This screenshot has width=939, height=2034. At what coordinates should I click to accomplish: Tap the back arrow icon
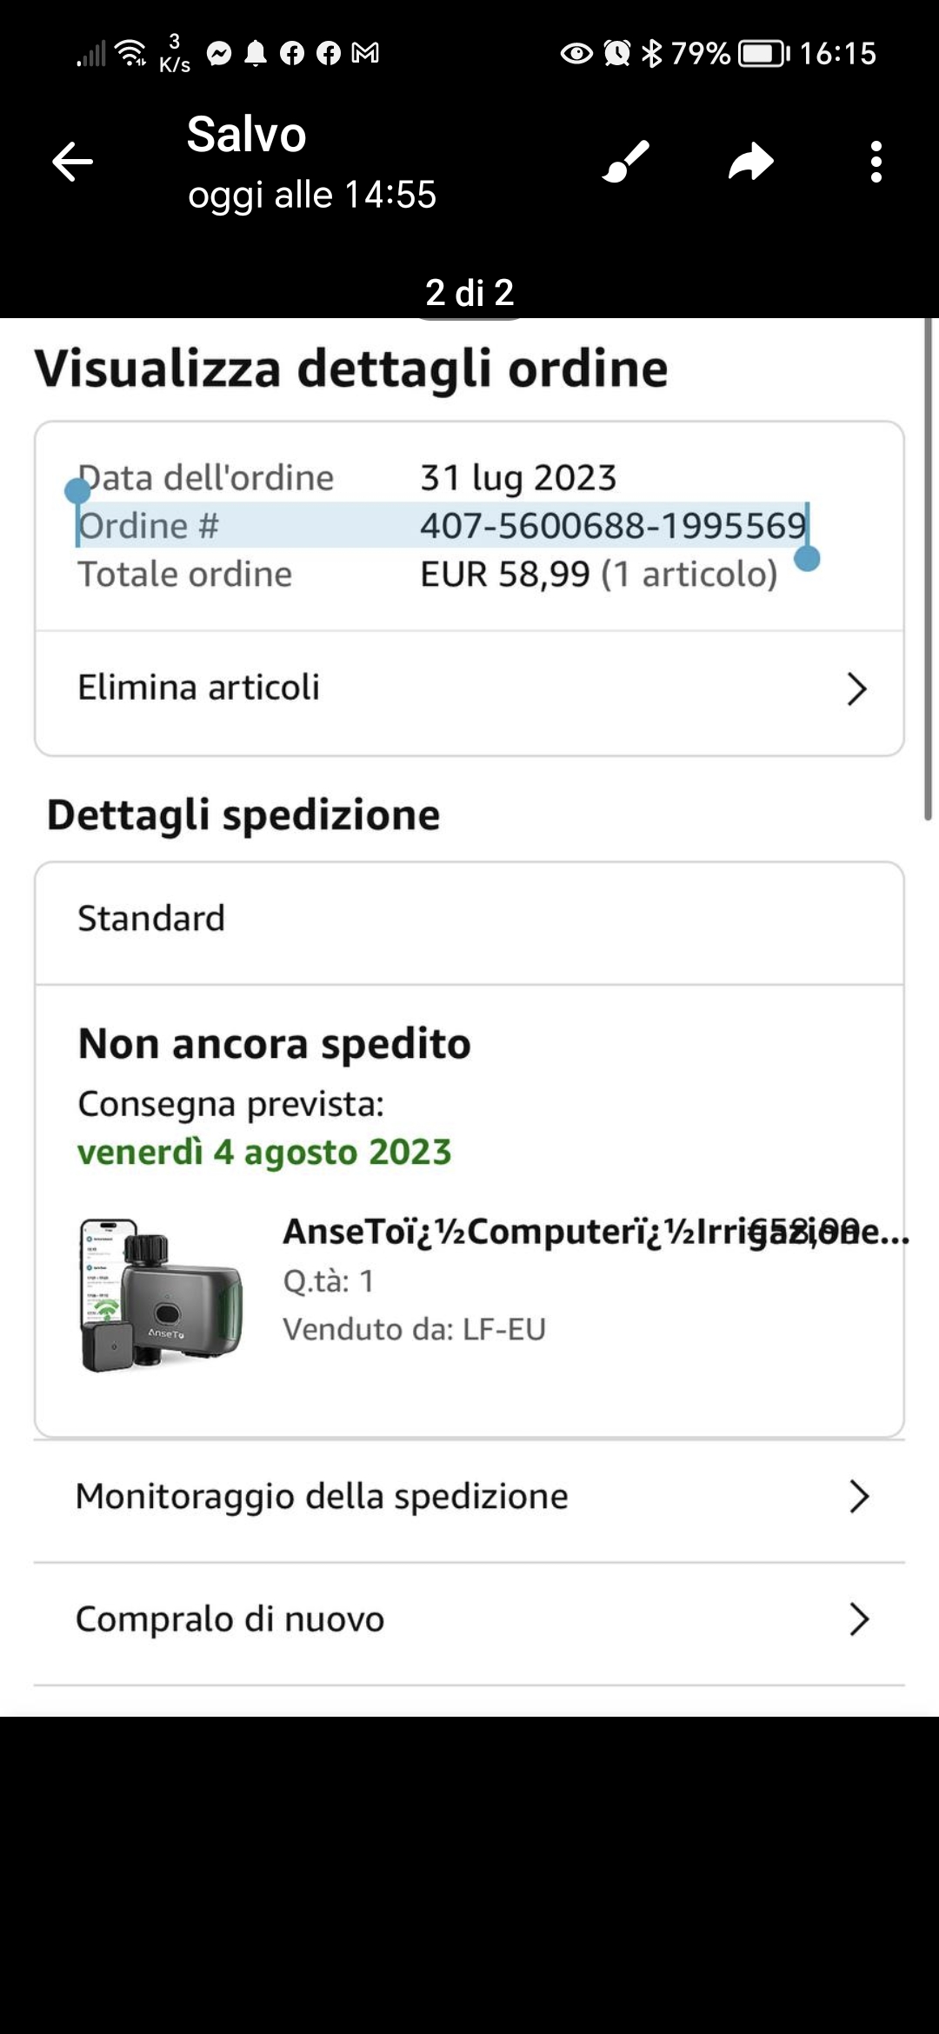point(72,162)
